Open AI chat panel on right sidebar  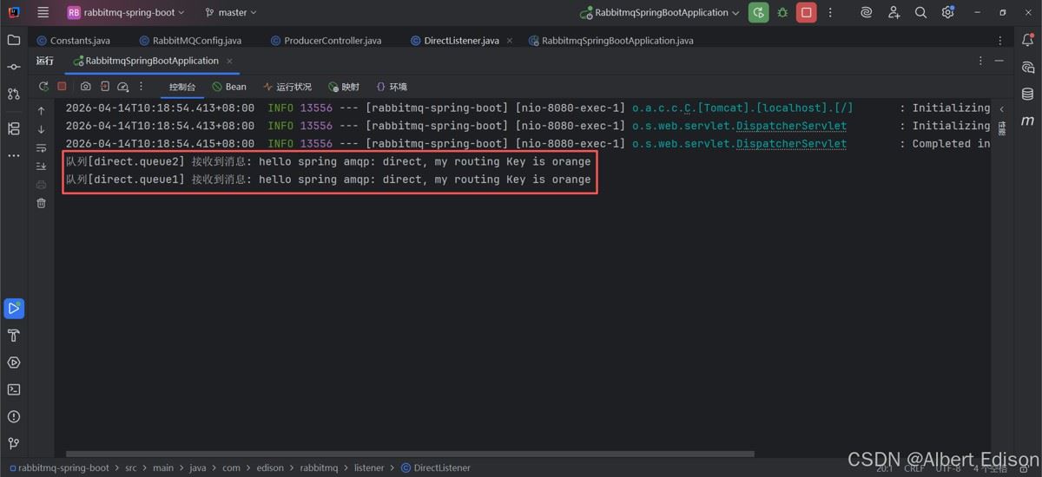[x=1028, y=67]
